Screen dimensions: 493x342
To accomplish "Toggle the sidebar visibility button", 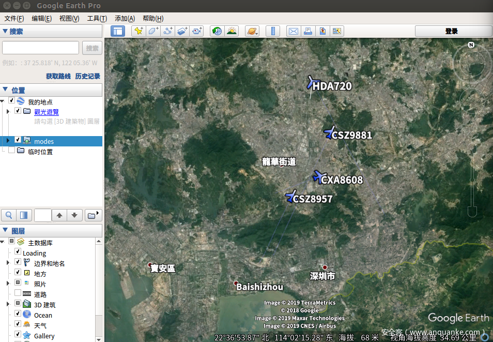I will 118,31.
